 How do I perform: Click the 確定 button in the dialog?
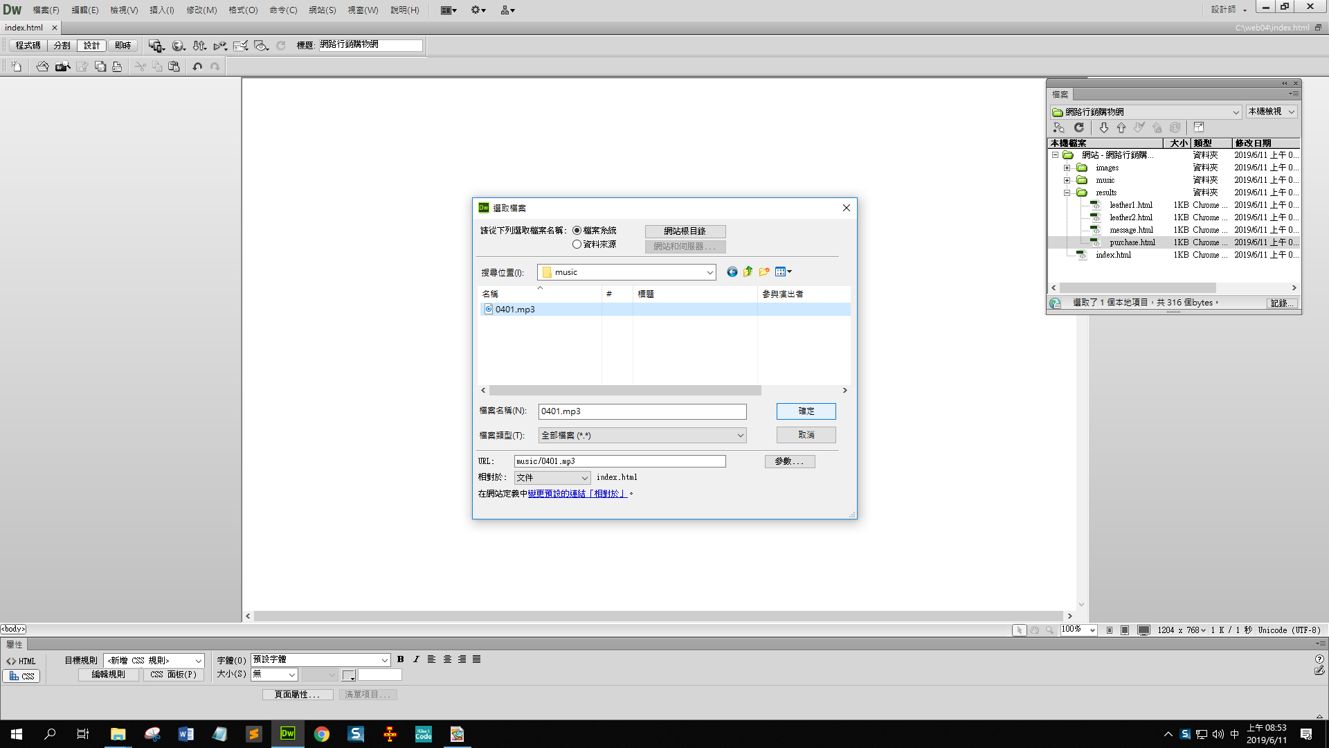coord(806,411)
